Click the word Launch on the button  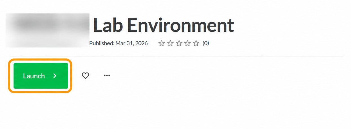(34, 76)
